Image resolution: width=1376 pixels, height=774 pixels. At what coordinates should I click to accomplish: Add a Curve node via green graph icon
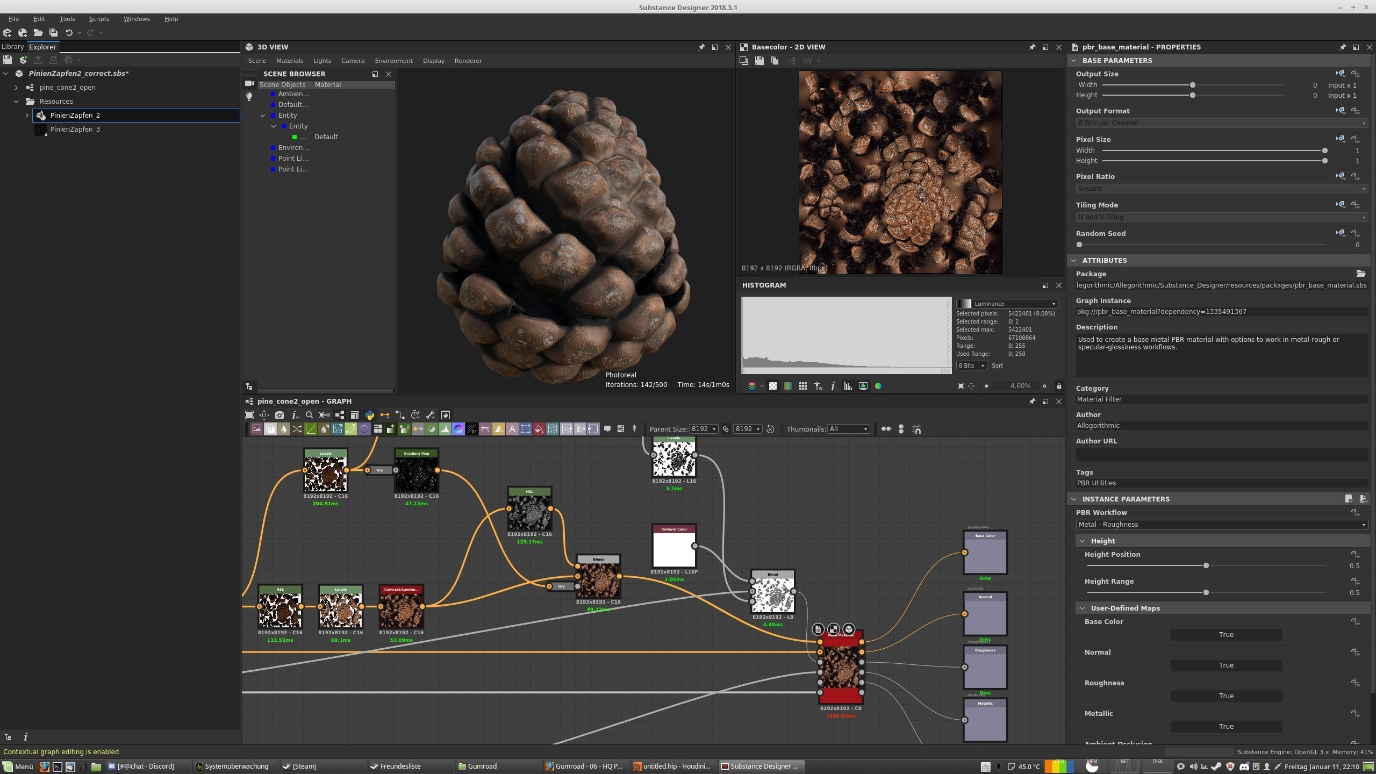311,429
